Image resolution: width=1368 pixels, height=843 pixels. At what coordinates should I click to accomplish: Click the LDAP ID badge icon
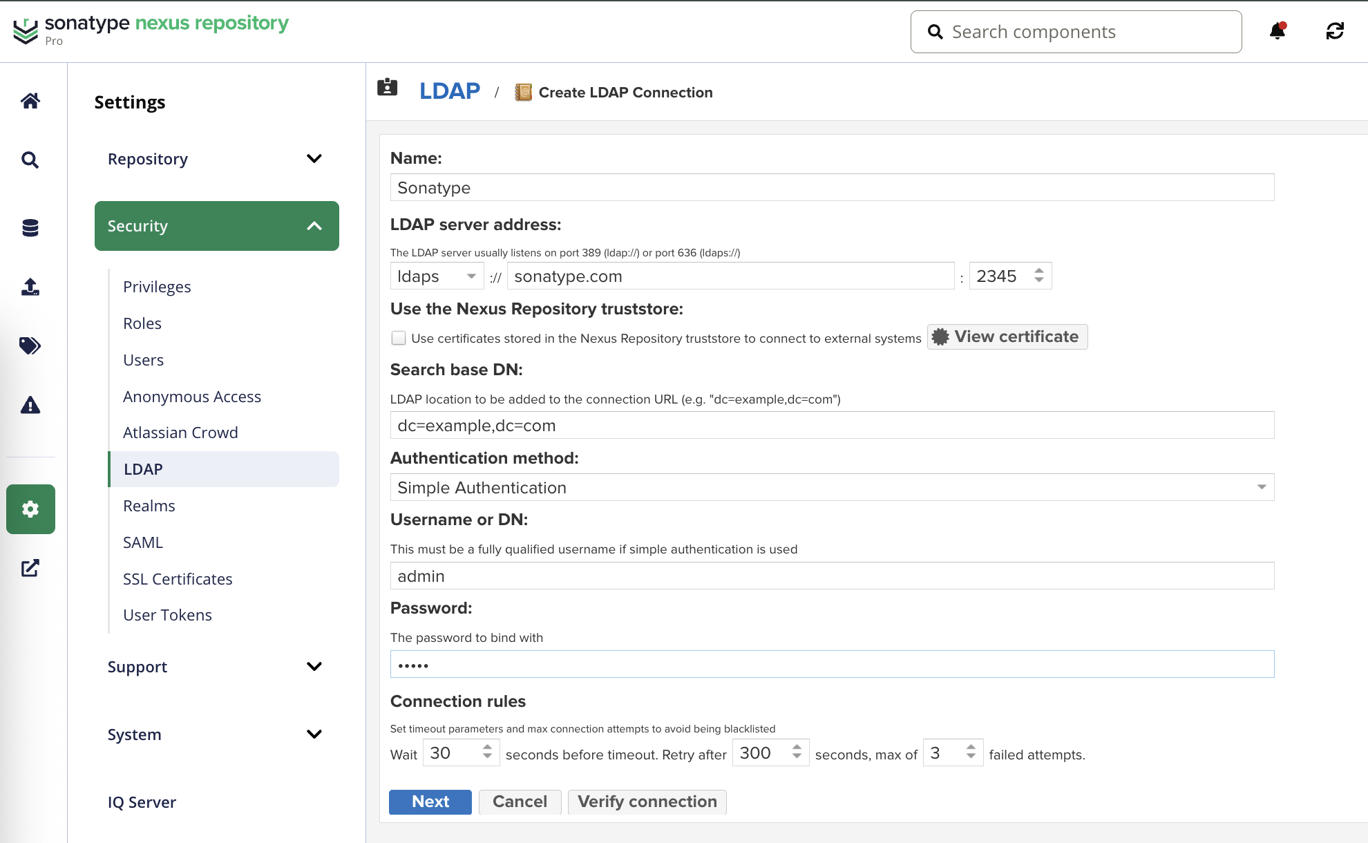388,88
